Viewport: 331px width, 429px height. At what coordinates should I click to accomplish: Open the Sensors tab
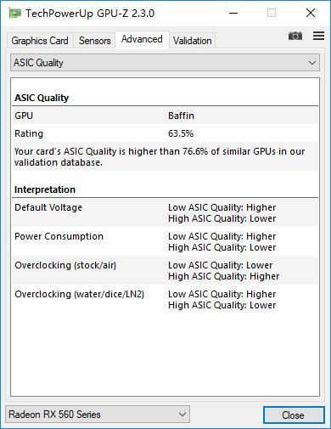[94, 41]
